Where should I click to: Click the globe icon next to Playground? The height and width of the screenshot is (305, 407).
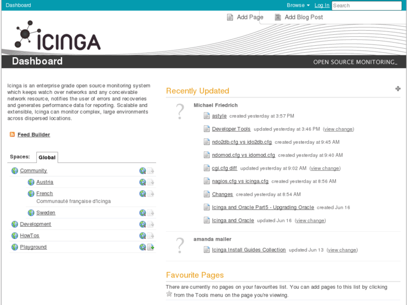click(x=15, y=247)
